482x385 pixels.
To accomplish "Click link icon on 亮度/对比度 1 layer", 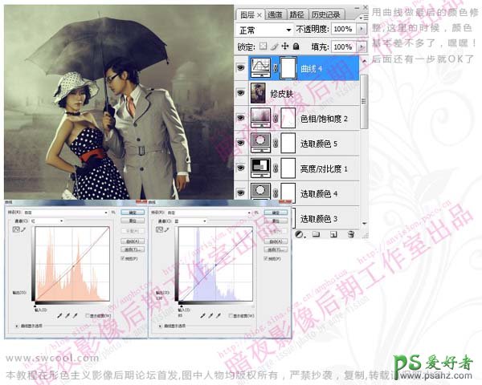I will coord(276,168).
